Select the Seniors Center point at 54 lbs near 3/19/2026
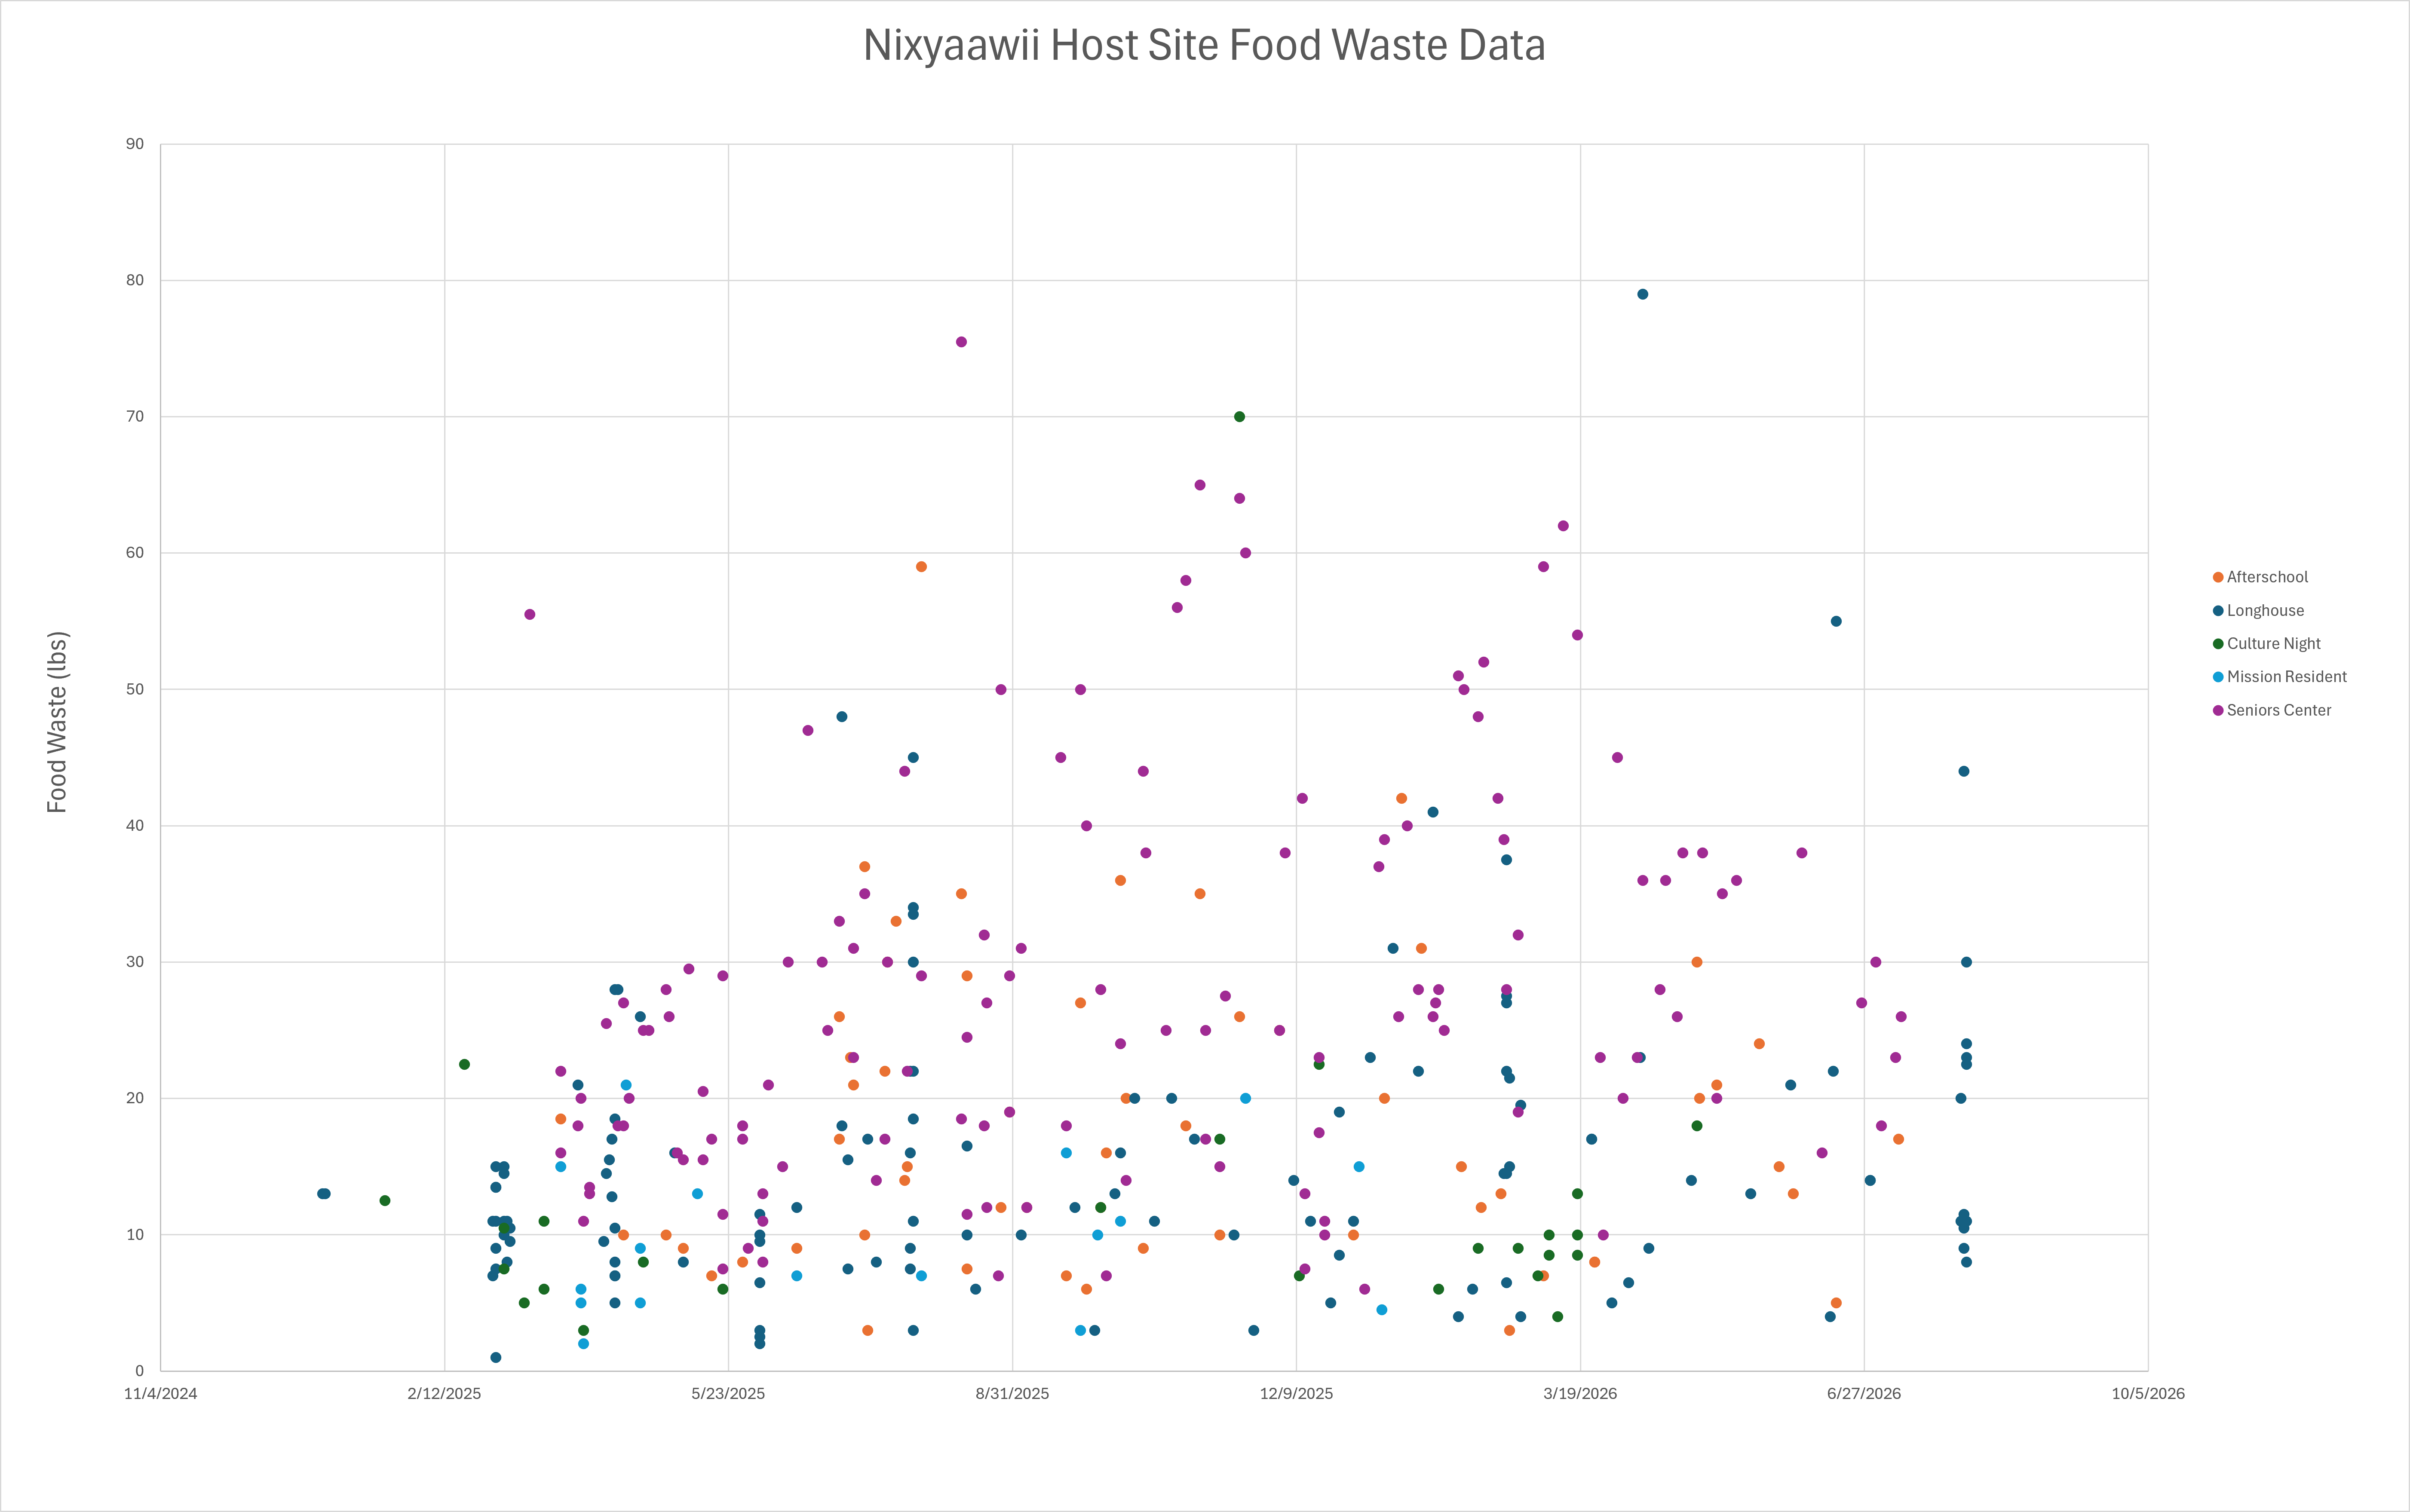 (x=1577, y=635)
